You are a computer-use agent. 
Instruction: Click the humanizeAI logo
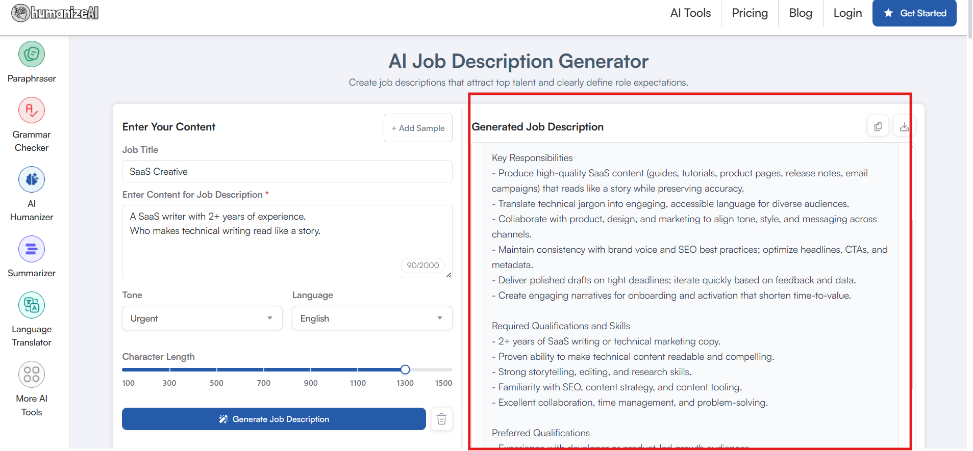(55, 13)
